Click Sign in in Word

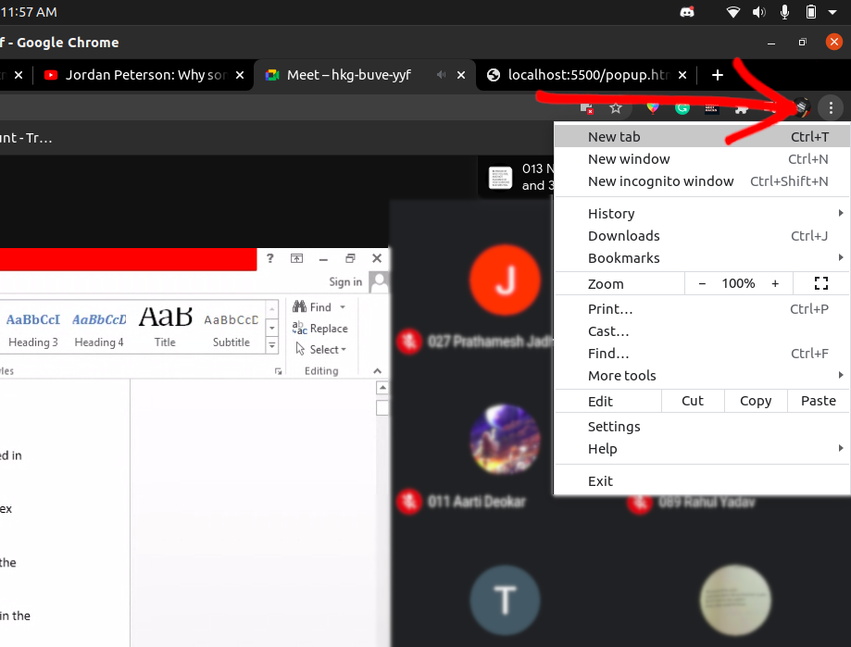pyautogui.click(x=345, y=282)
